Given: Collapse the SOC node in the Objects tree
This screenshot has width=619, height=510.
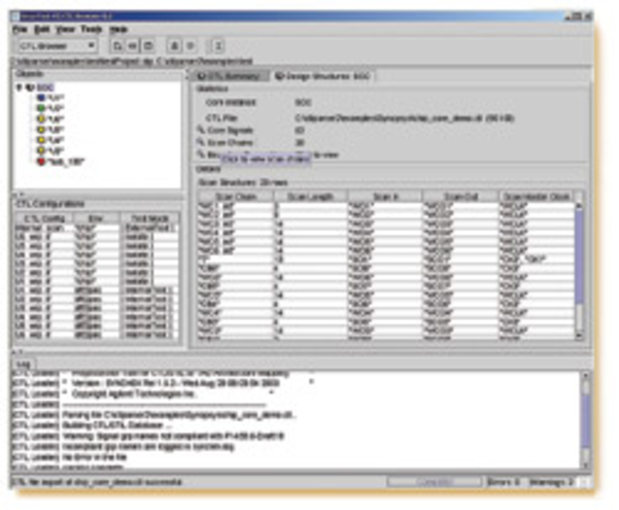Looking at the screenshot, I should pyautogui.click(x=19, y=86).
